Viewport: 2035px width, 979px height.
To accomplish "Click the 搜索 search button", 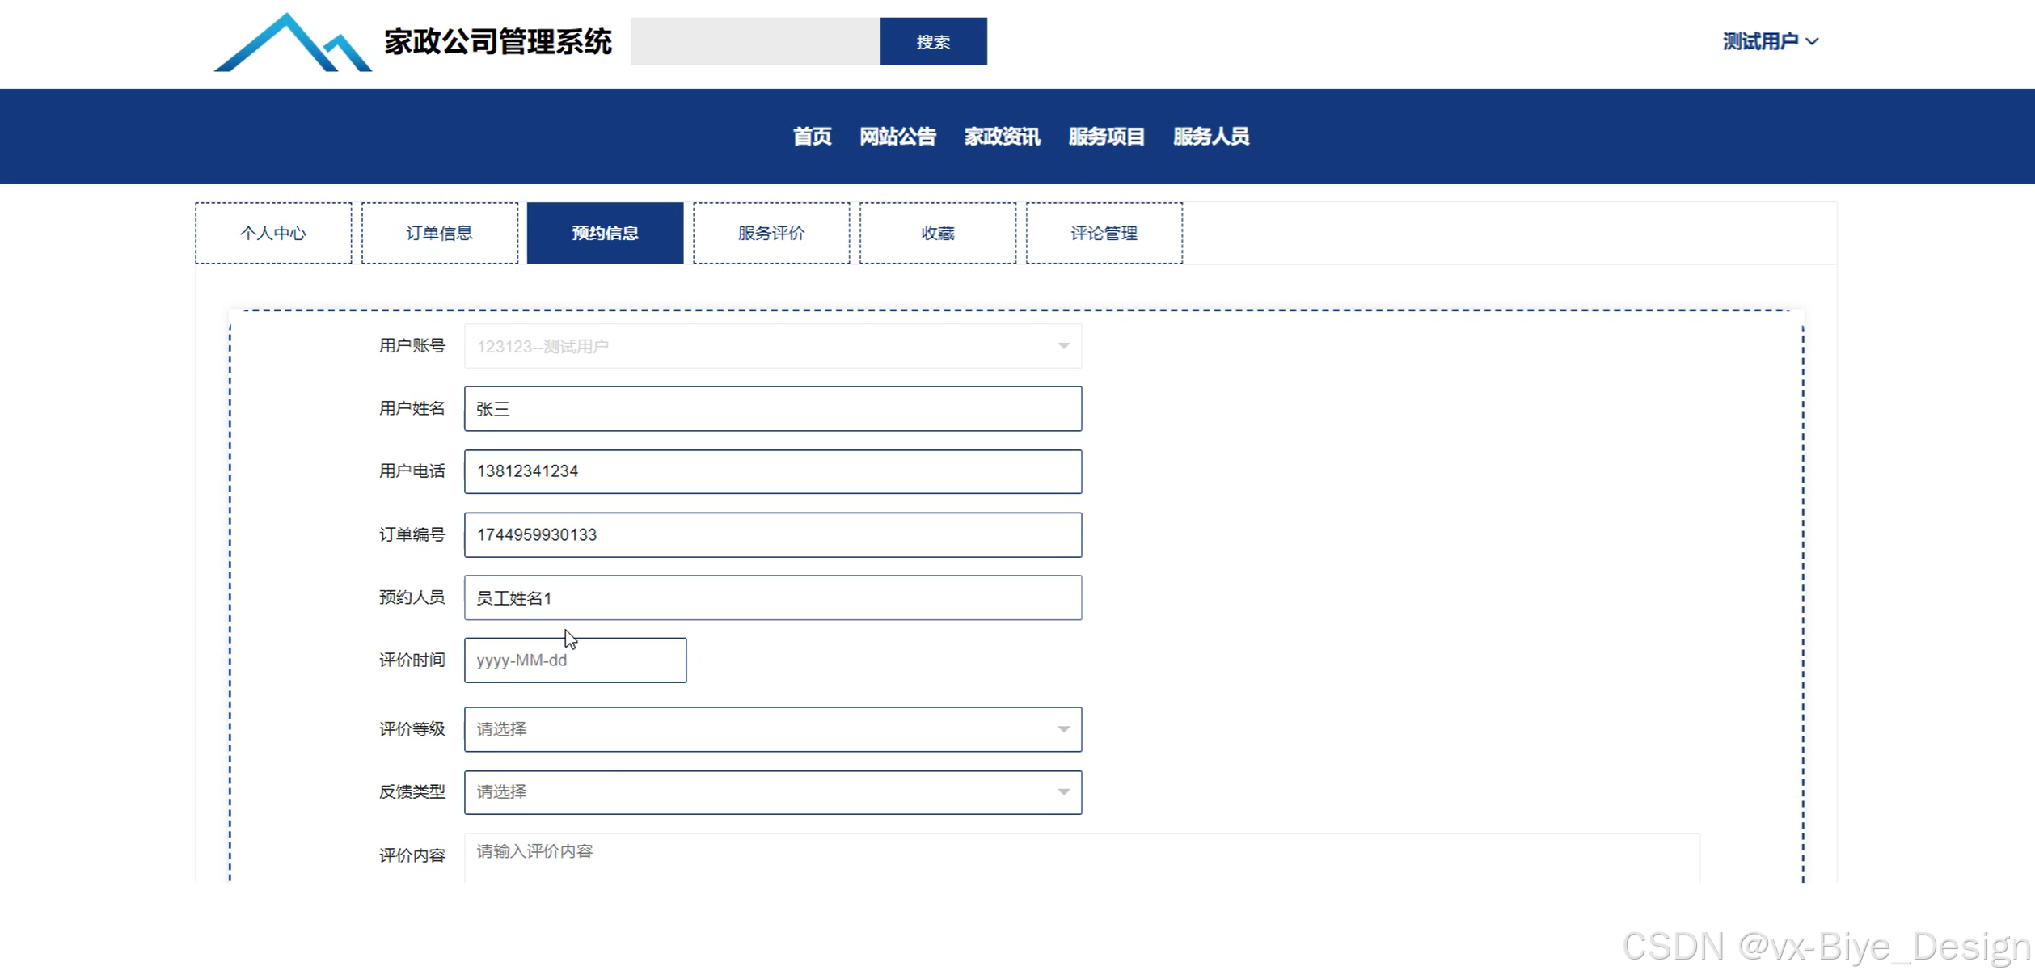I will (x=932, y=41).
